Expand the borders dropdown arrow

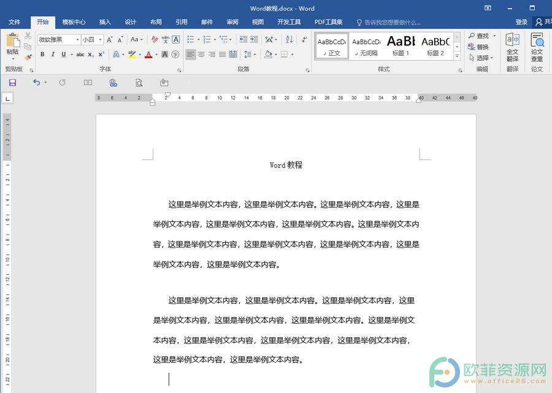coord(292,55)
